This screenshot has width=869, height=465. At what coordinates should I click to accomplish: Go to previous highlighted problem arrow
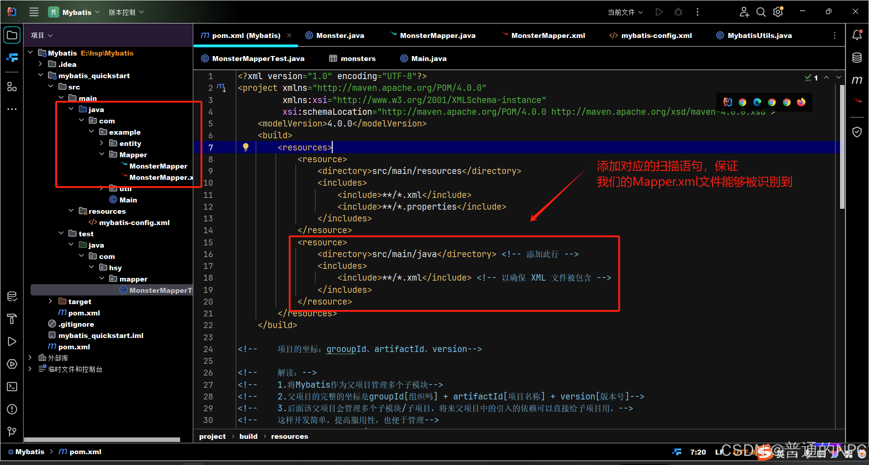point(826,78)
